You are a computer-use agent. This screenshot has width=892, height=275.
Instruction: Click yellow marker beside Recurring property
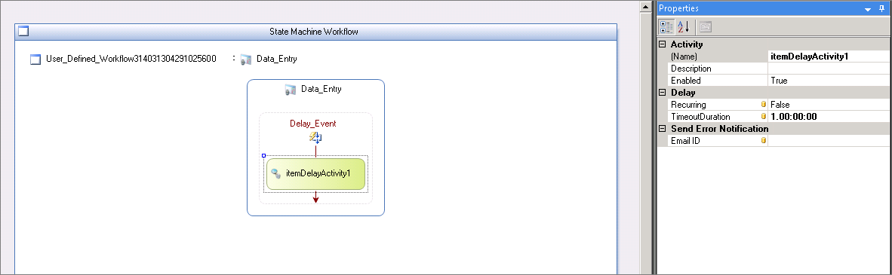pyautogui.click(x=764, y=105)
